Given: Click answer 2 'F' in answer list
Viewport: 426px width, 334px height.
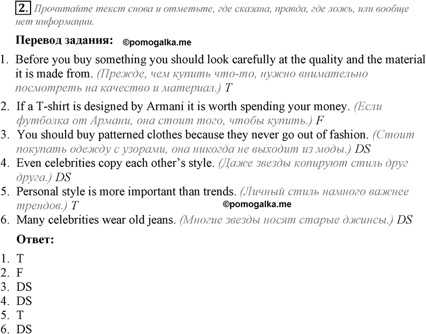Looking at the screenshot, I should (20, 273).
